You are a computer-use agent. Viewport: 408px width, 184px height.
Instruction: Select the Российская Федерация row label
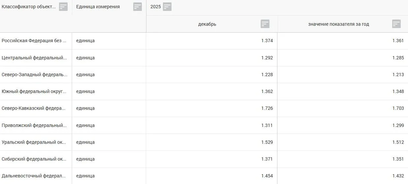pos(34,41)
